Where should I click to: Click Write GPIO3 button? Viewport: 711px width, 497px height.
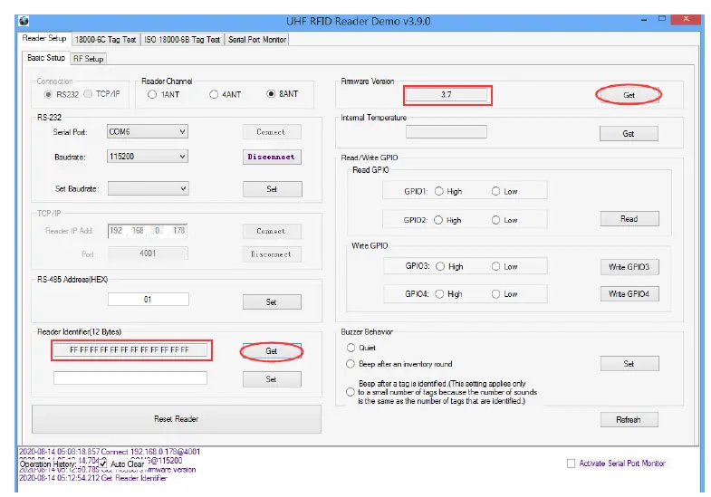click(629, 267)
